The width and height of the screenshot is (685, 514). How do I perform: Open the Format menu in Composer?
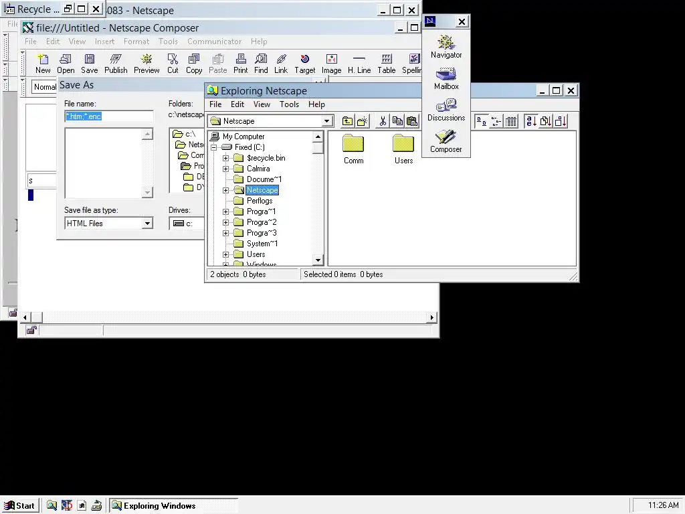point(136,41)
